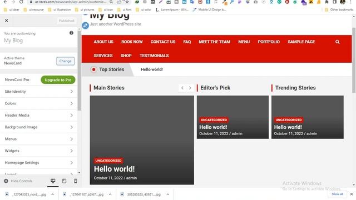356x200 pixels.
Task: Click Change to switch active theme
Action: pos(66,61)
